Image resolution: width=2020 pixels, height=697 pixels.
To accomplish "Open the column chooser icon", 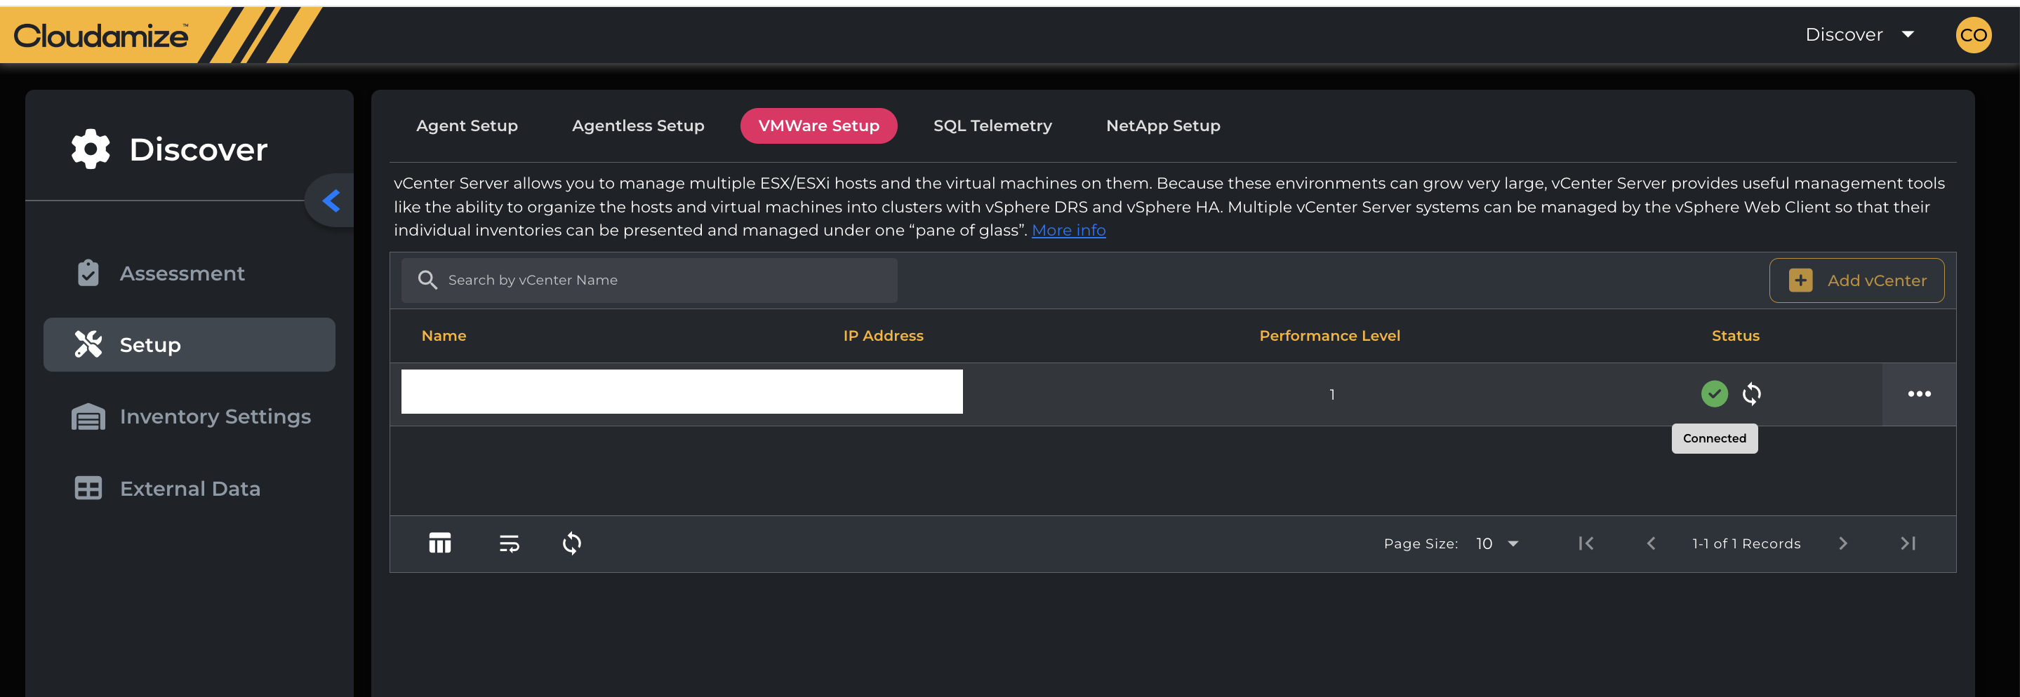I will (x=440, y=543).
